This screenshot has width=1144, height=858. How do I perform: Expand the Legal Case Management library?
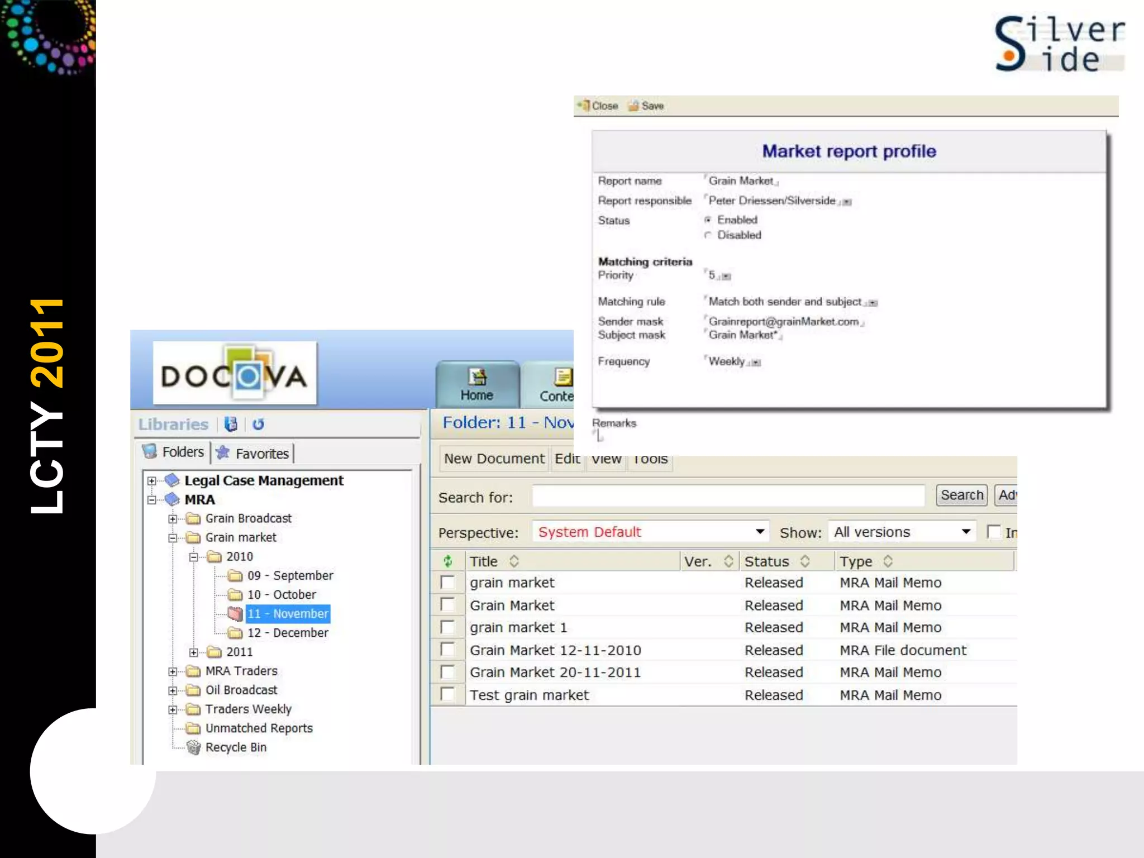[x=151, y=481]
